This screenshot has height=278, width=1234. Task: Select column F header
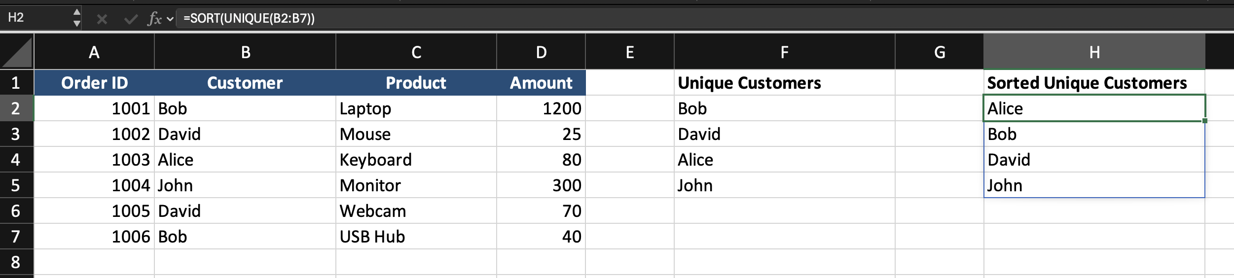[x=784, y=52]
